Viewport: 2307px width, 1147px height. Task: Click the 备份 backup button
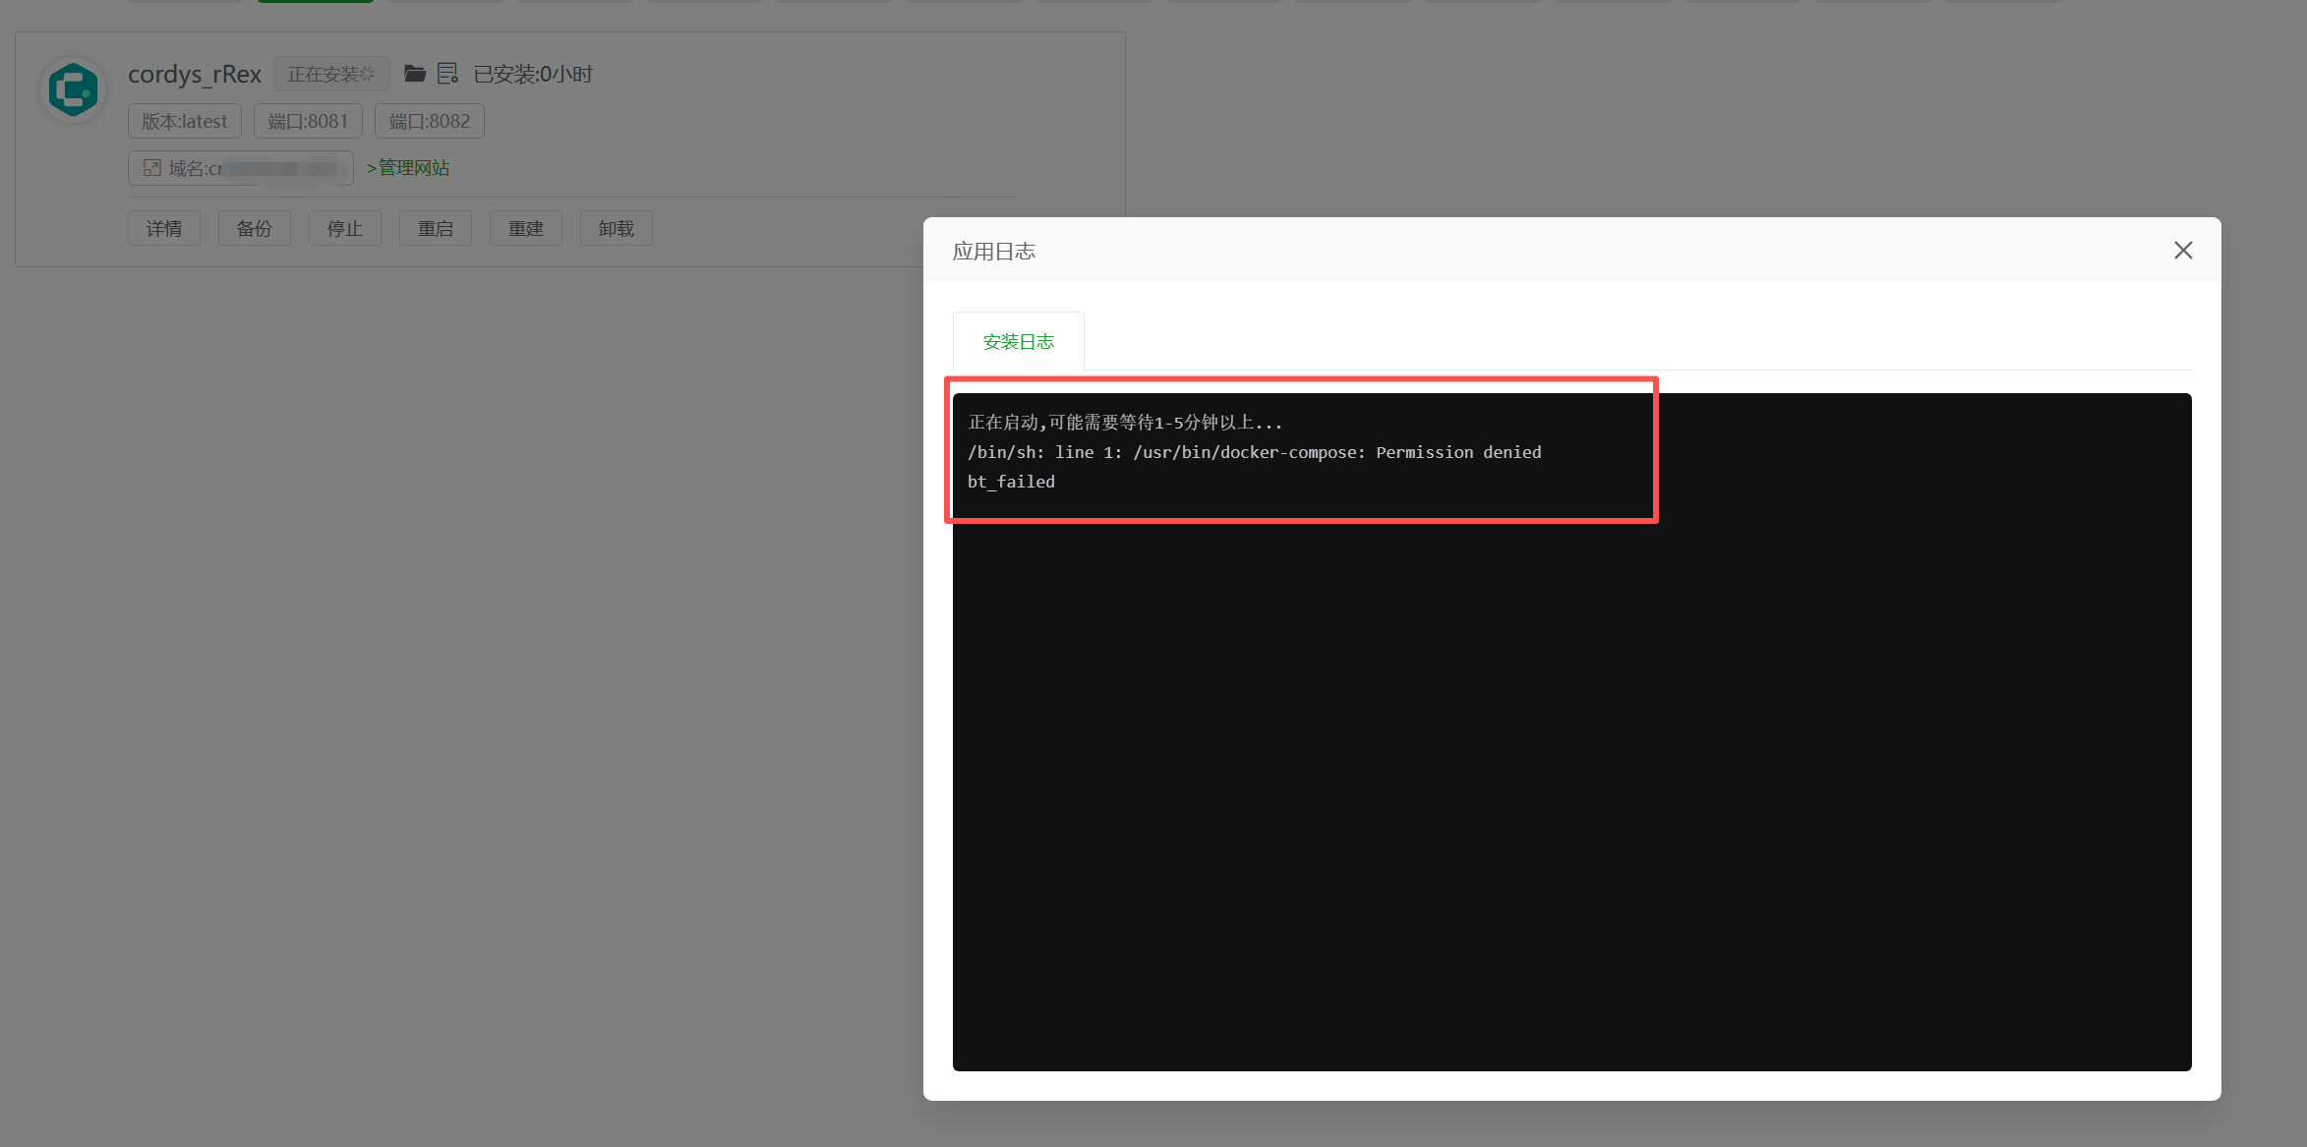pyautogui.click(x=254, y=227)
